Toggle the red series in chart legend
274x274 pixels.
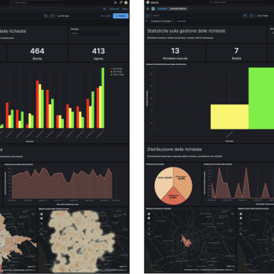pos(117,68)
